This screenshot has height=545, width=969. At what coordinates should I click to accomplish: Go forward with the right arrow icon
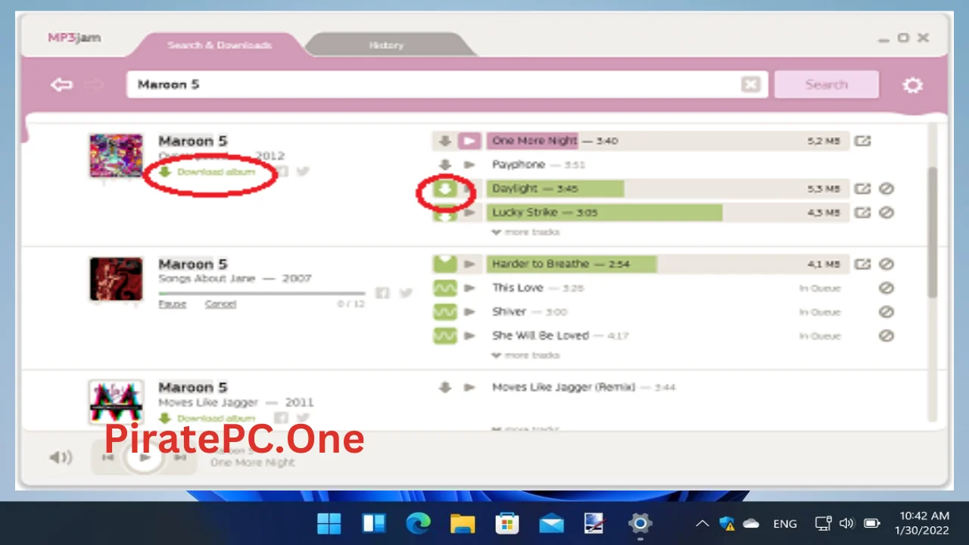coord(94,85)
